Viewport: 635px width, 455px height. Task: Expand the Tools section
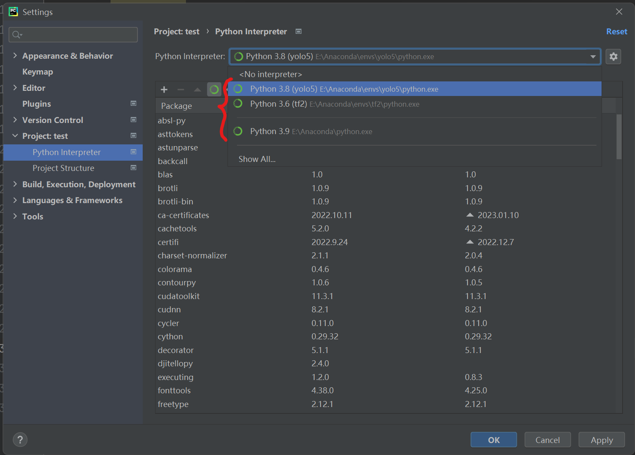15,216
